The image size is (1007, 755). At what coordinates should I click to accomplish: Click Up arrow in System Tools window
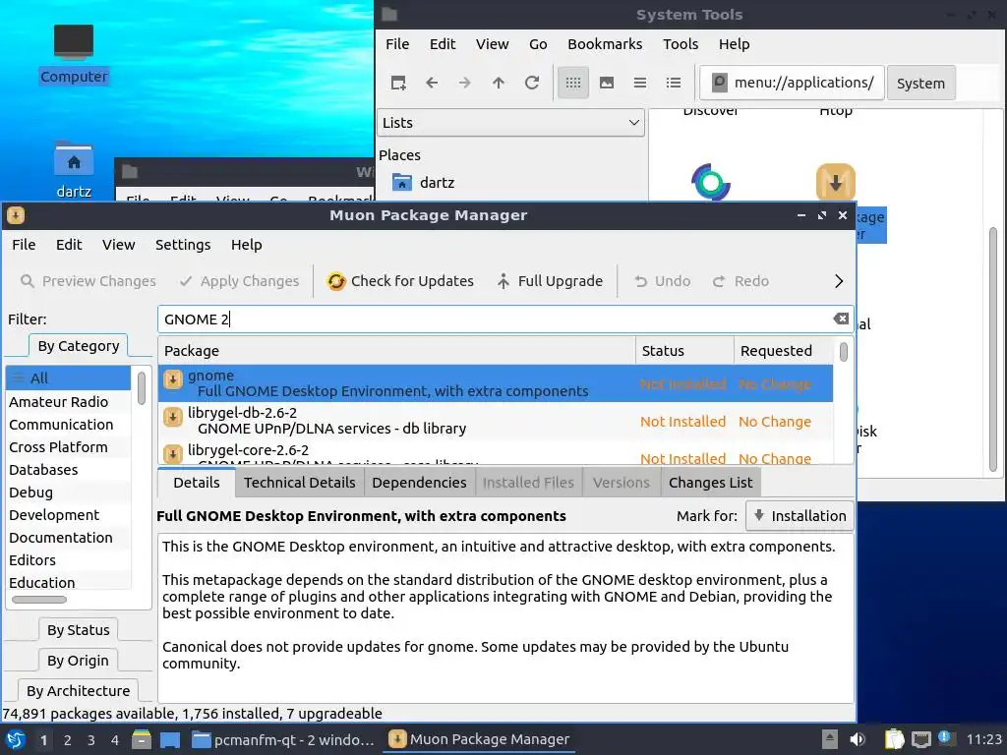pos(499,83)
